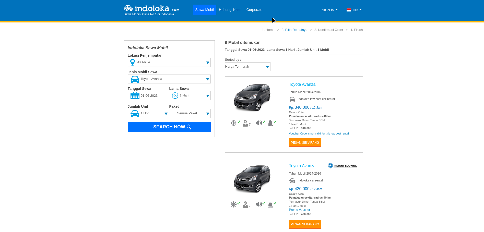The image size is (484, 232).
Task: Expand the SIGN IN menu
Action: 329,10
